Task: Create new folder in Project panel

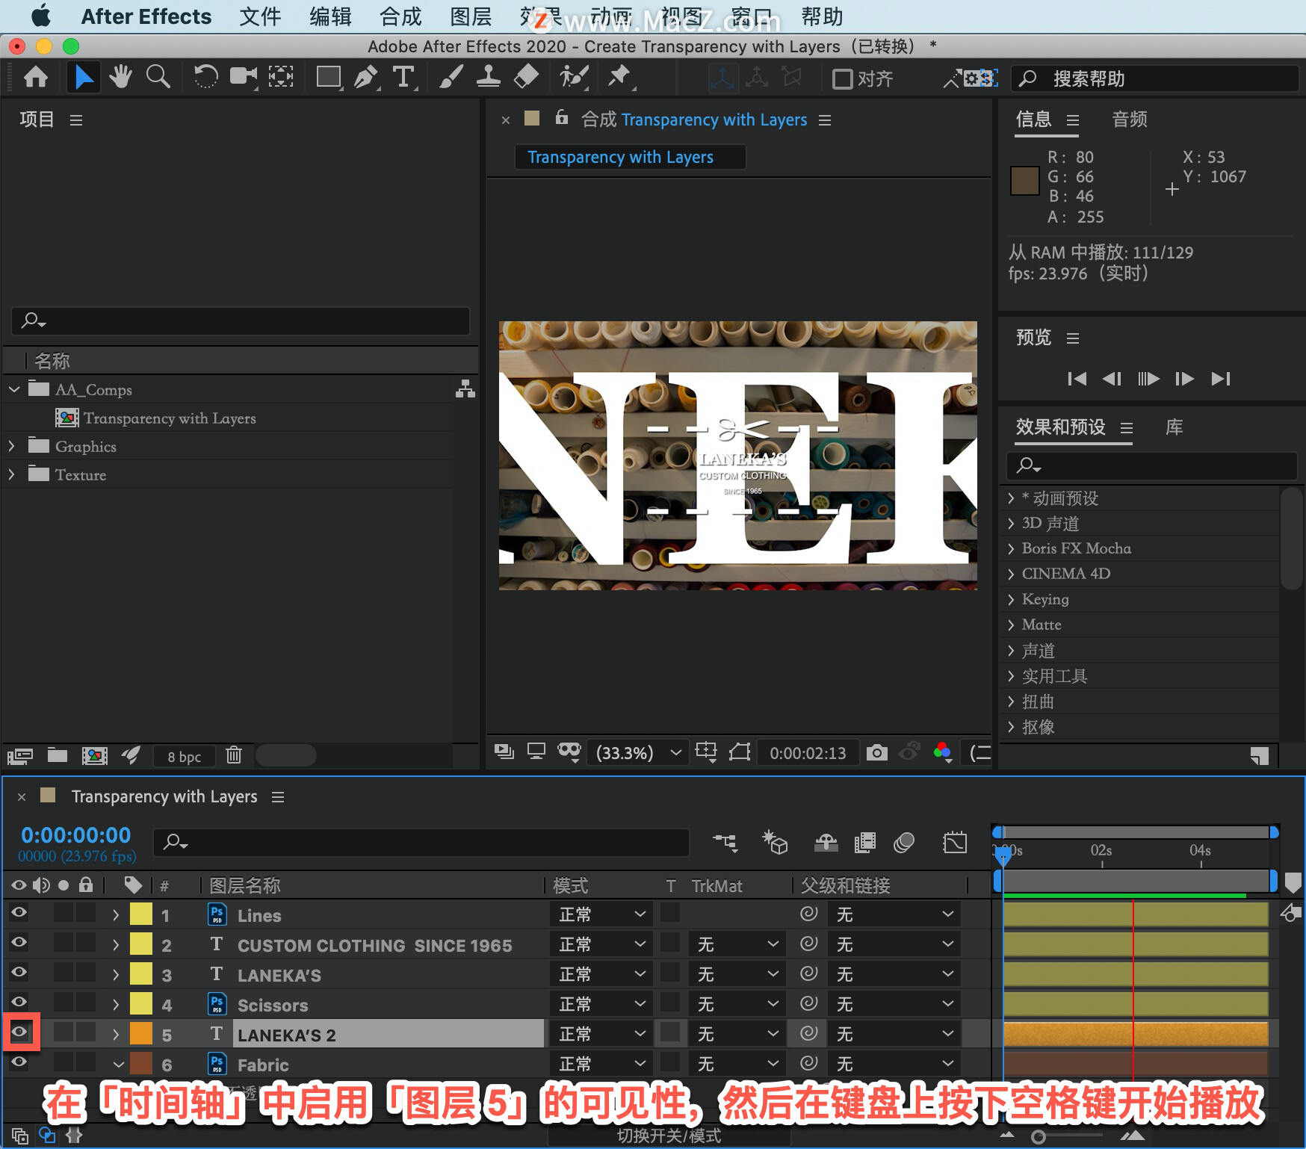Action: coord(58,755)
